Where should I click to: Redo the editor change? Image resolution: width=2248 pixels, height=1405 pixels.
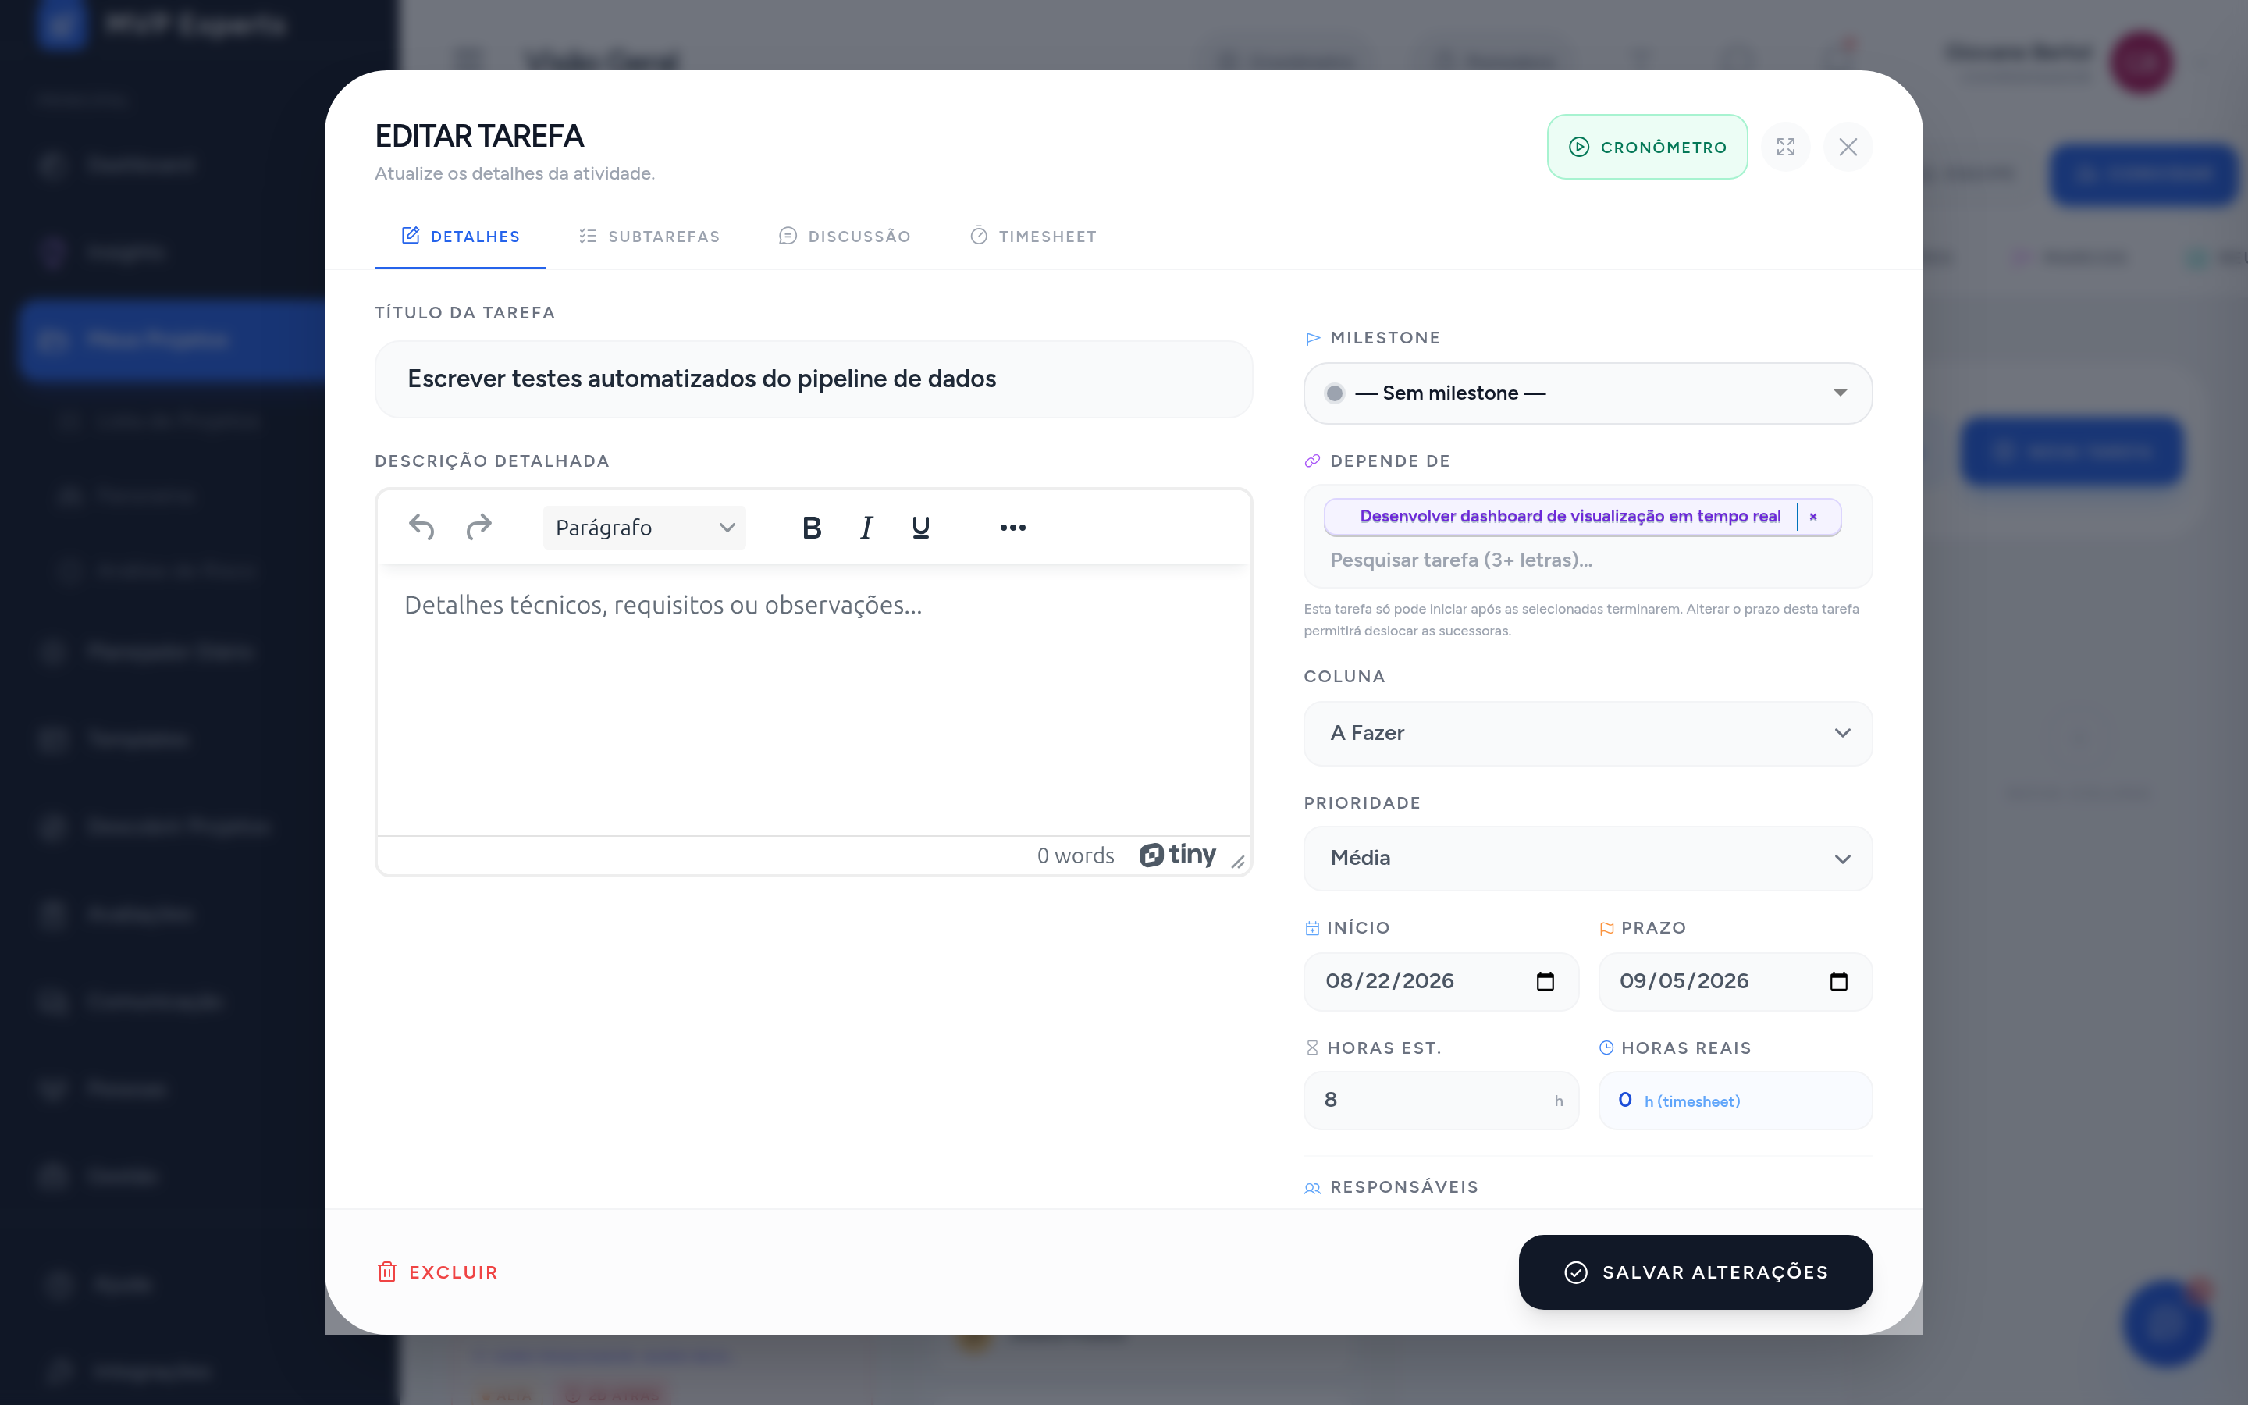(x=478, y=527)
